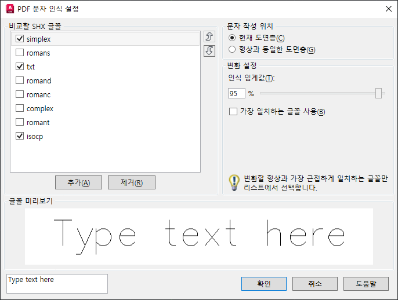Check the complex font checkbox
This screenshot has height=300, width=398.
pyautogui.click(x=20, y=108)
